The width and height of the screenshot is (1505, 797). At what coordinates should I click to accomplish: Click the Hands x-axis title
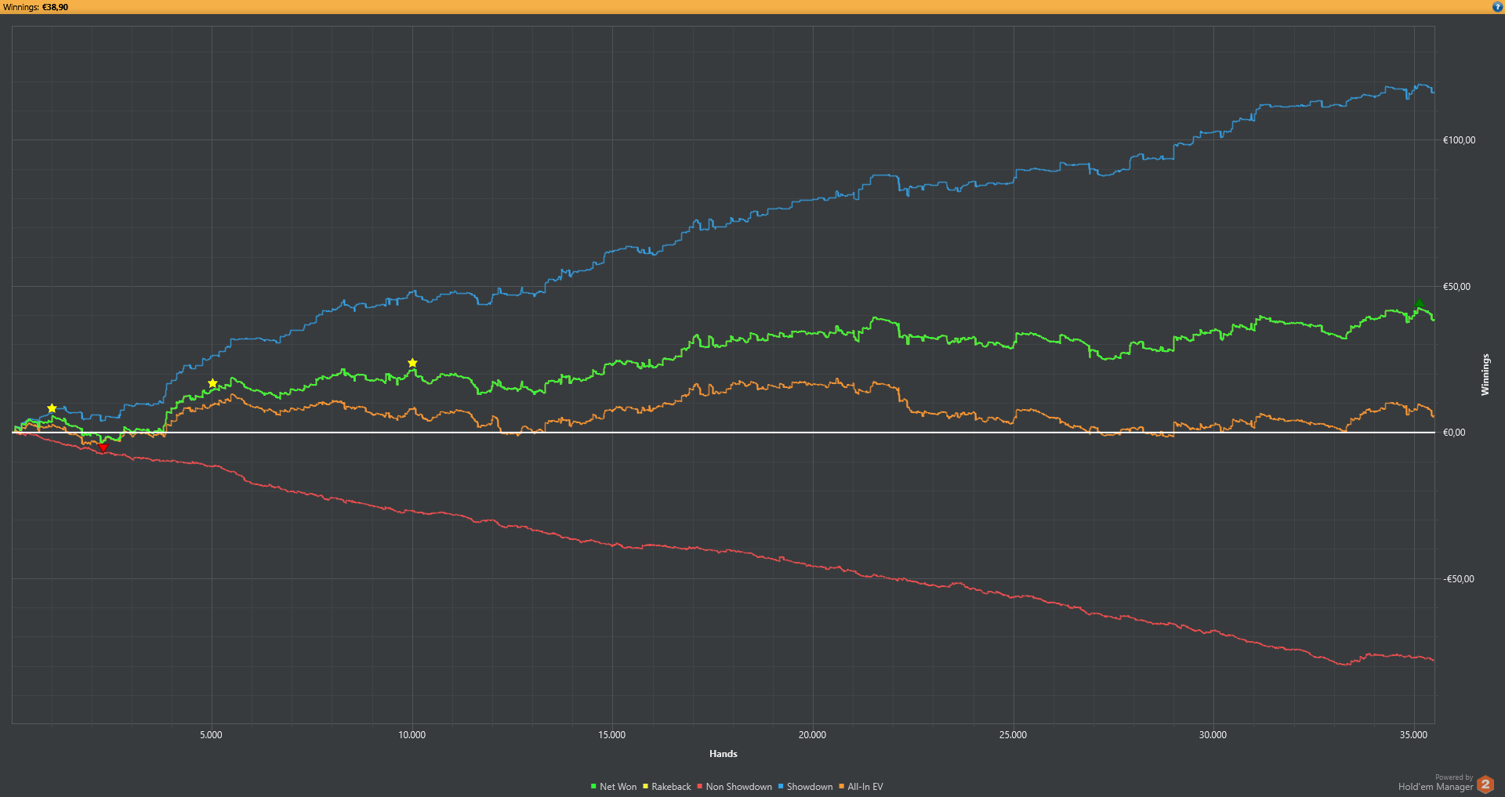point(723,754)
